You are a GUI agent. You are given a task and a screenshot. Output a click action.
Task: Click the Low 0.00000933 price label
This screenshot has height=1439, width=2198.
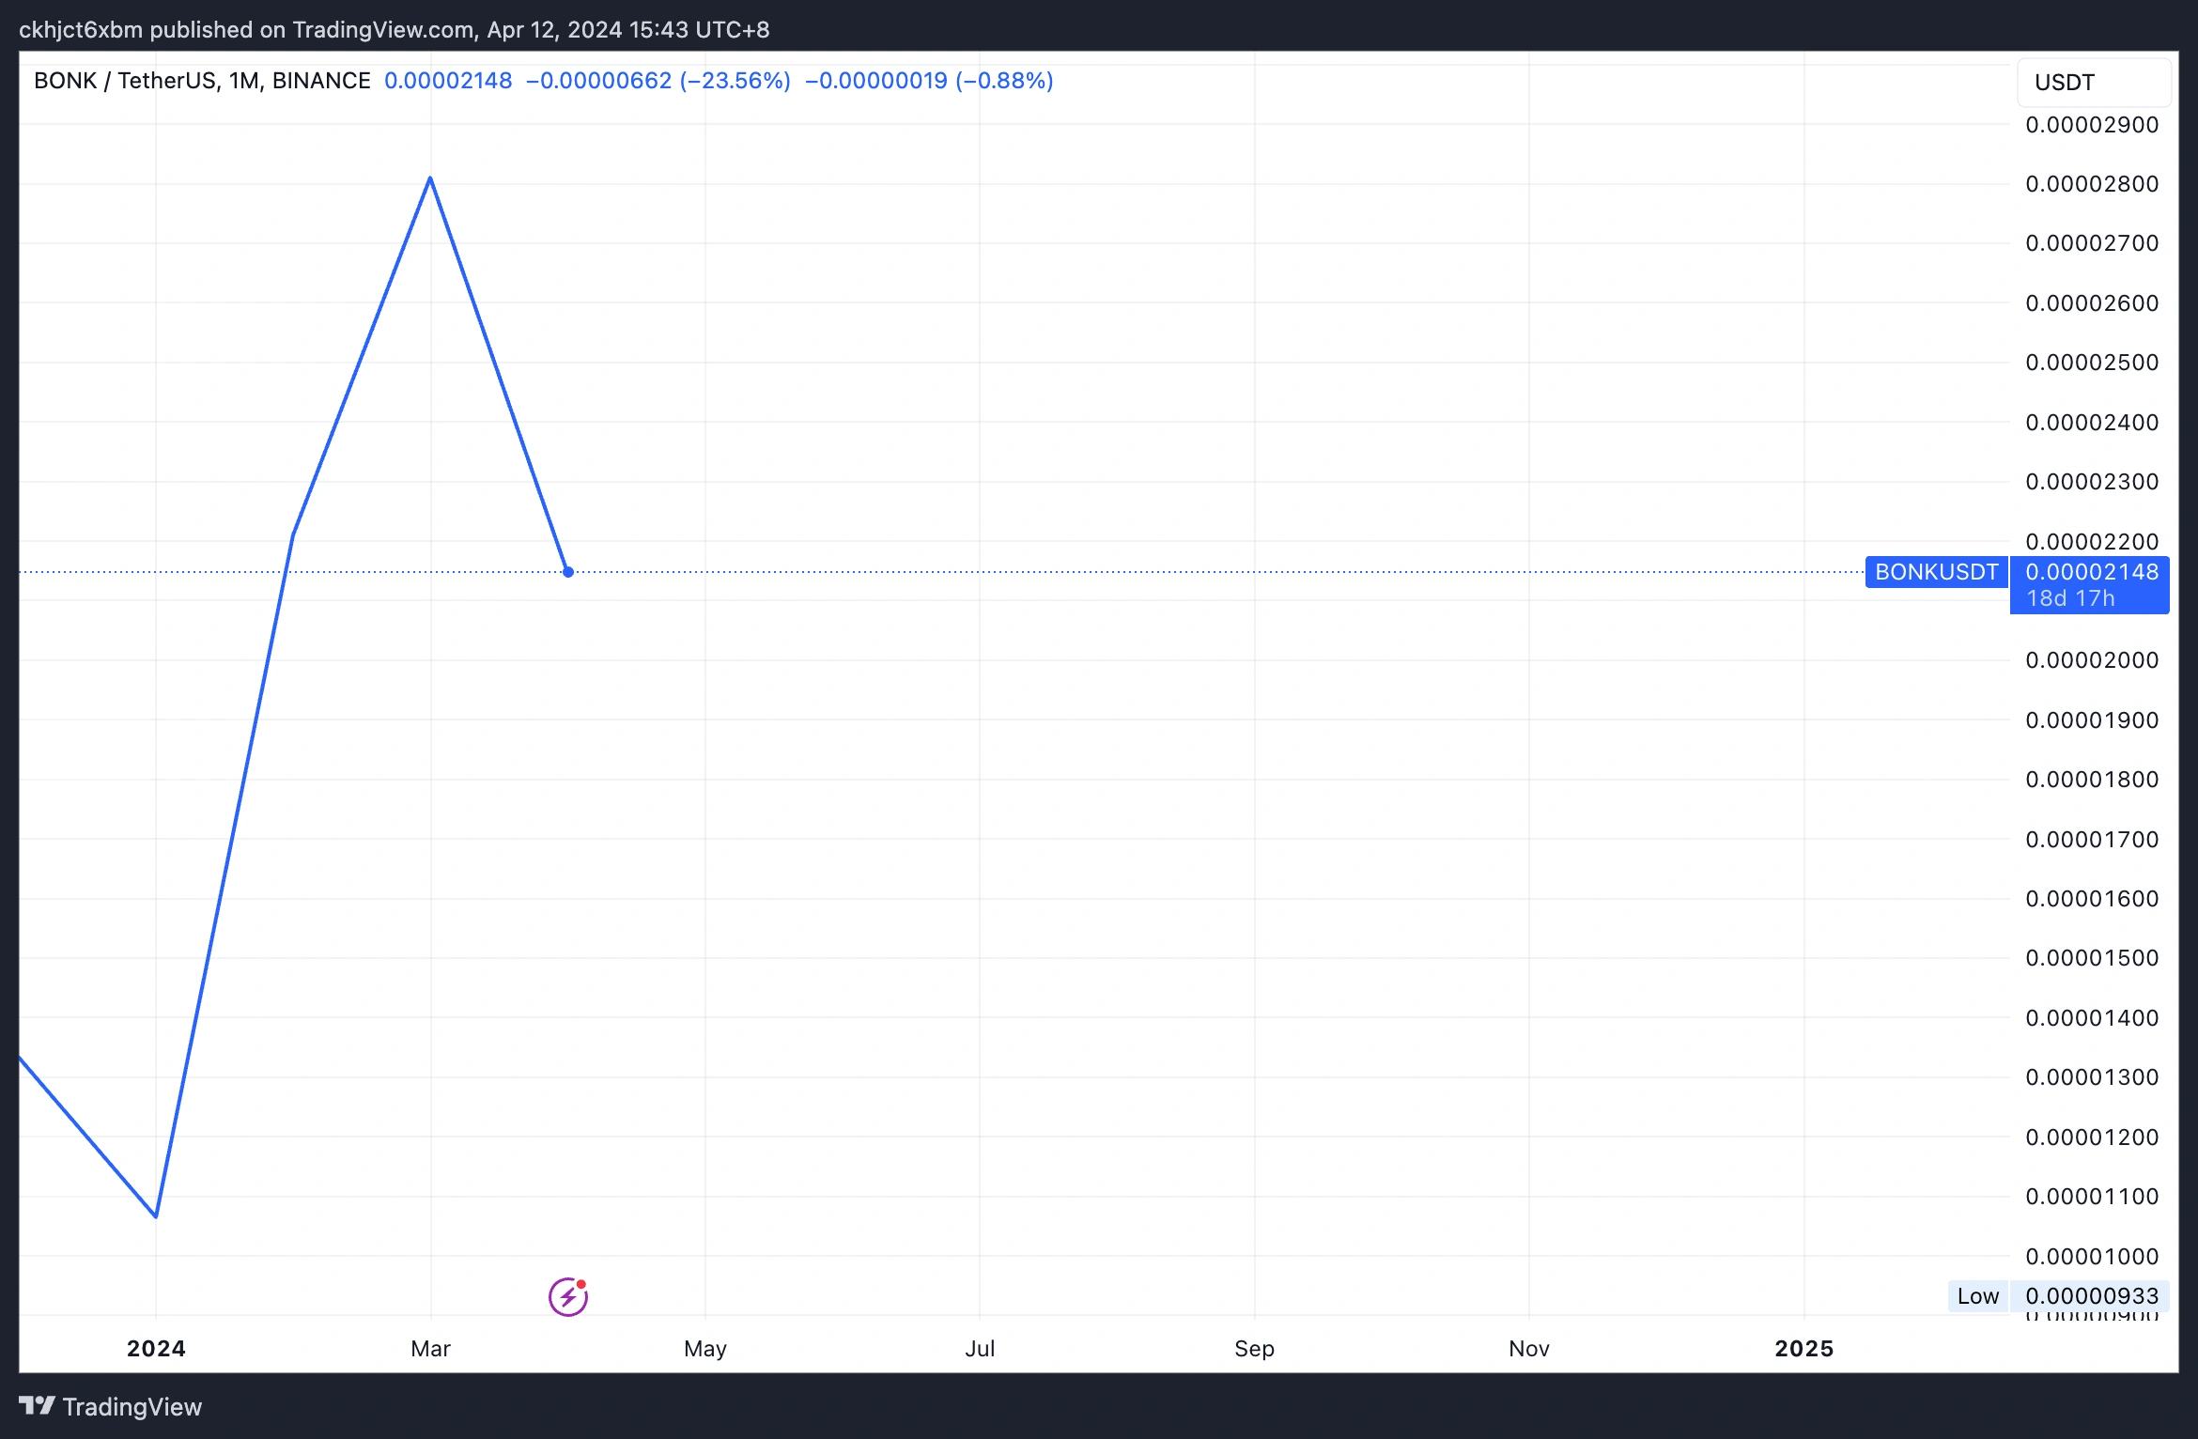click(x=2058, y=1296)
